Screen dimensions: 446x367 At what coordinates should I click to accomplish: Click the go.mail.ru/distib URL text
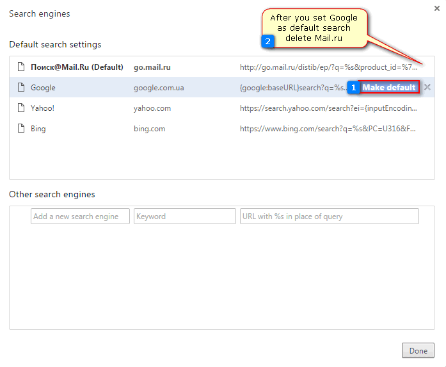pos(328,67)
